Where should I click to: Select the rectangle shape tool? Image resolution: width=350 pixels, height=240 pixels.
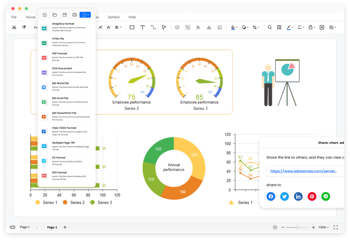tap(132, 27)
